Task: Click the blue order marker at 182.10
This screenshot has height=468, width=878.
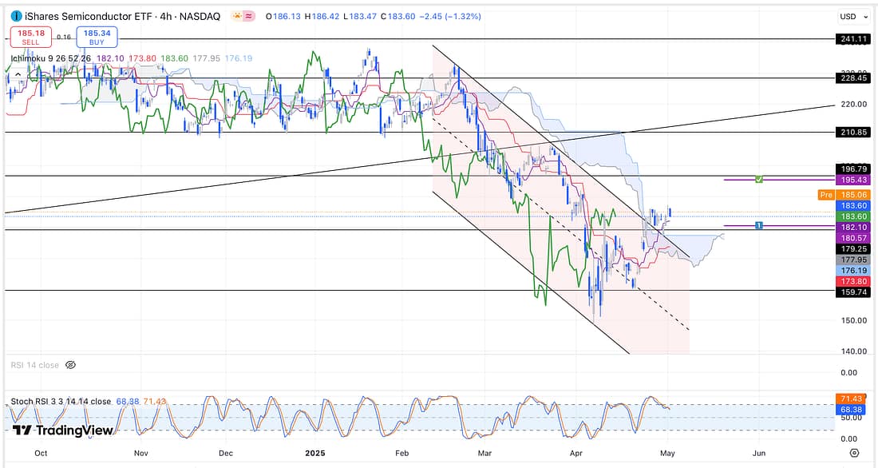Action: pyautogui.click(x=758, y=226)
